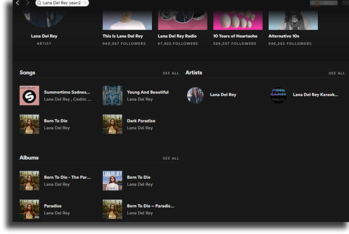Open Born To Die – Paradis... album cover
This screenshot has width=349, height=234.
coord(112,209)
